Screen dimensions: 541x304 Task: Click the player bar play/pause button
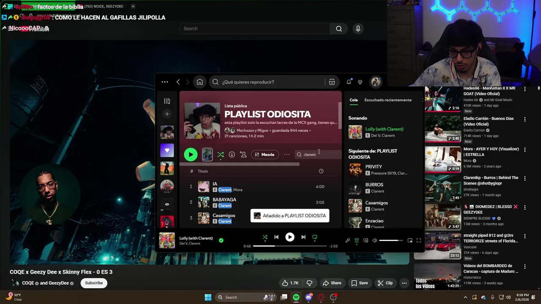[290, 237]
